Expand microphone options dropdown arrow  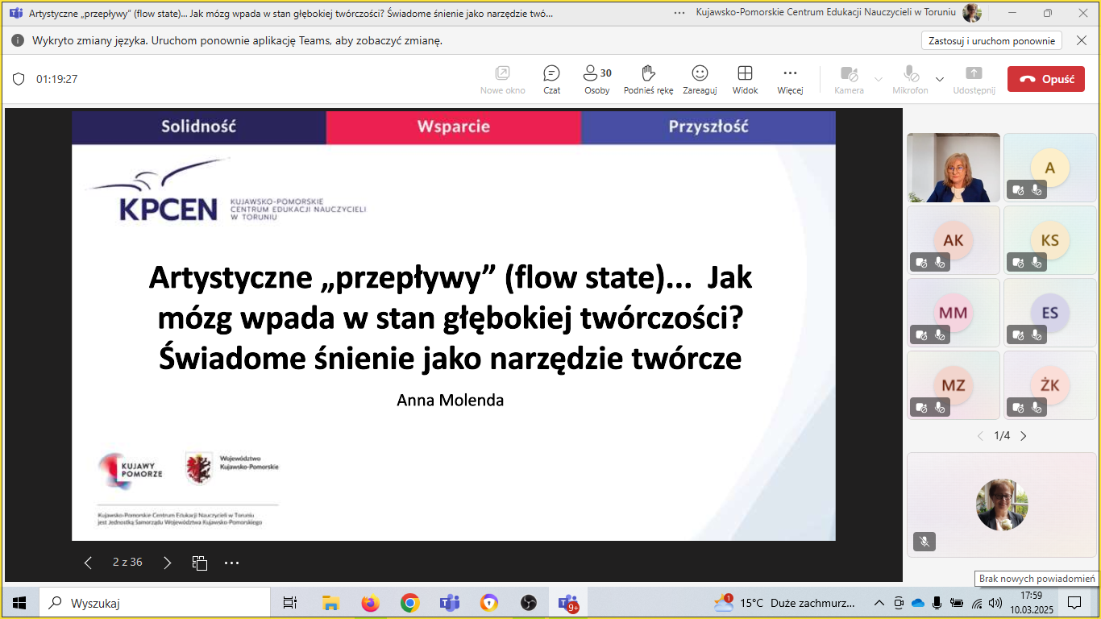(940, 79)
